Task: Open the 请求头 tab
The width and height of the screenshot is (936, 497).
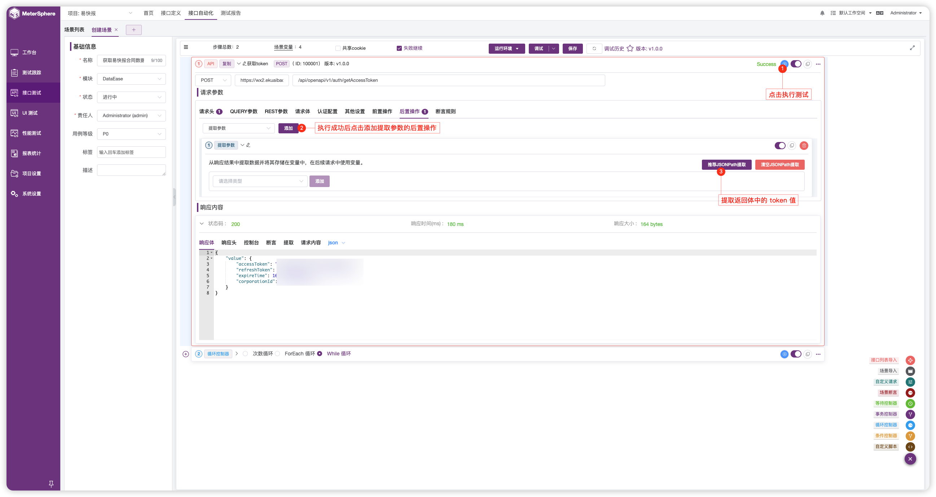Action: [210, 111]
